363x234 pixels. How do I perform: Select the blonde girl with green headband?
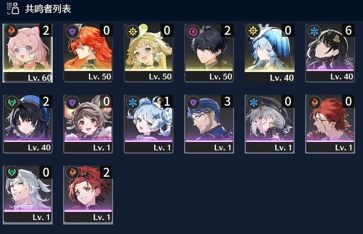point(148,53)
